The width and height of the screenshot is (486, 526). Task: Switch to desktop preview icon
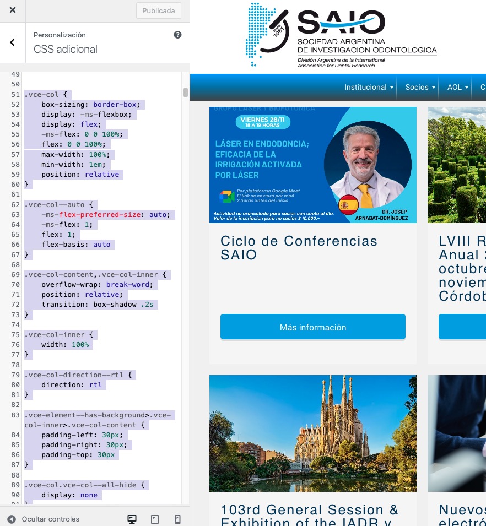coord(132,519)
